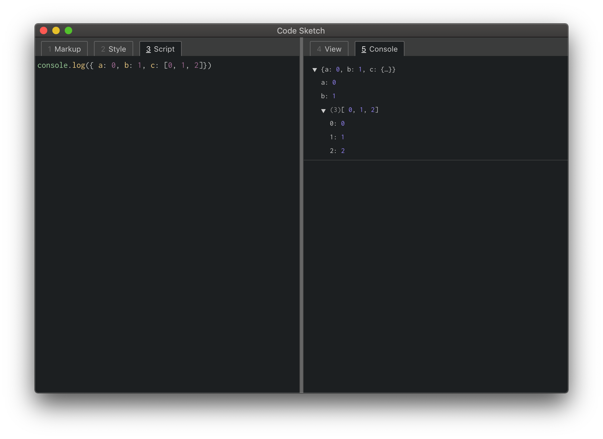
Task: Switch to the Markup tab
Action: pyautogui.click(x=64, y=49)
